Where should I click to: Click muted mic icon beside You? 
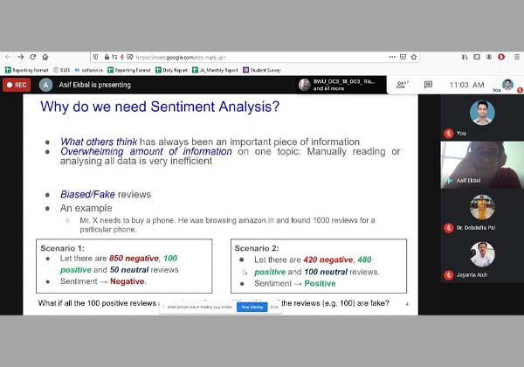click(x=449, y=133)
